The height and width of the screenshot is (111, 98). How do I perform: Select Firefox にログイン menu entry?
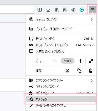[61, 19]
